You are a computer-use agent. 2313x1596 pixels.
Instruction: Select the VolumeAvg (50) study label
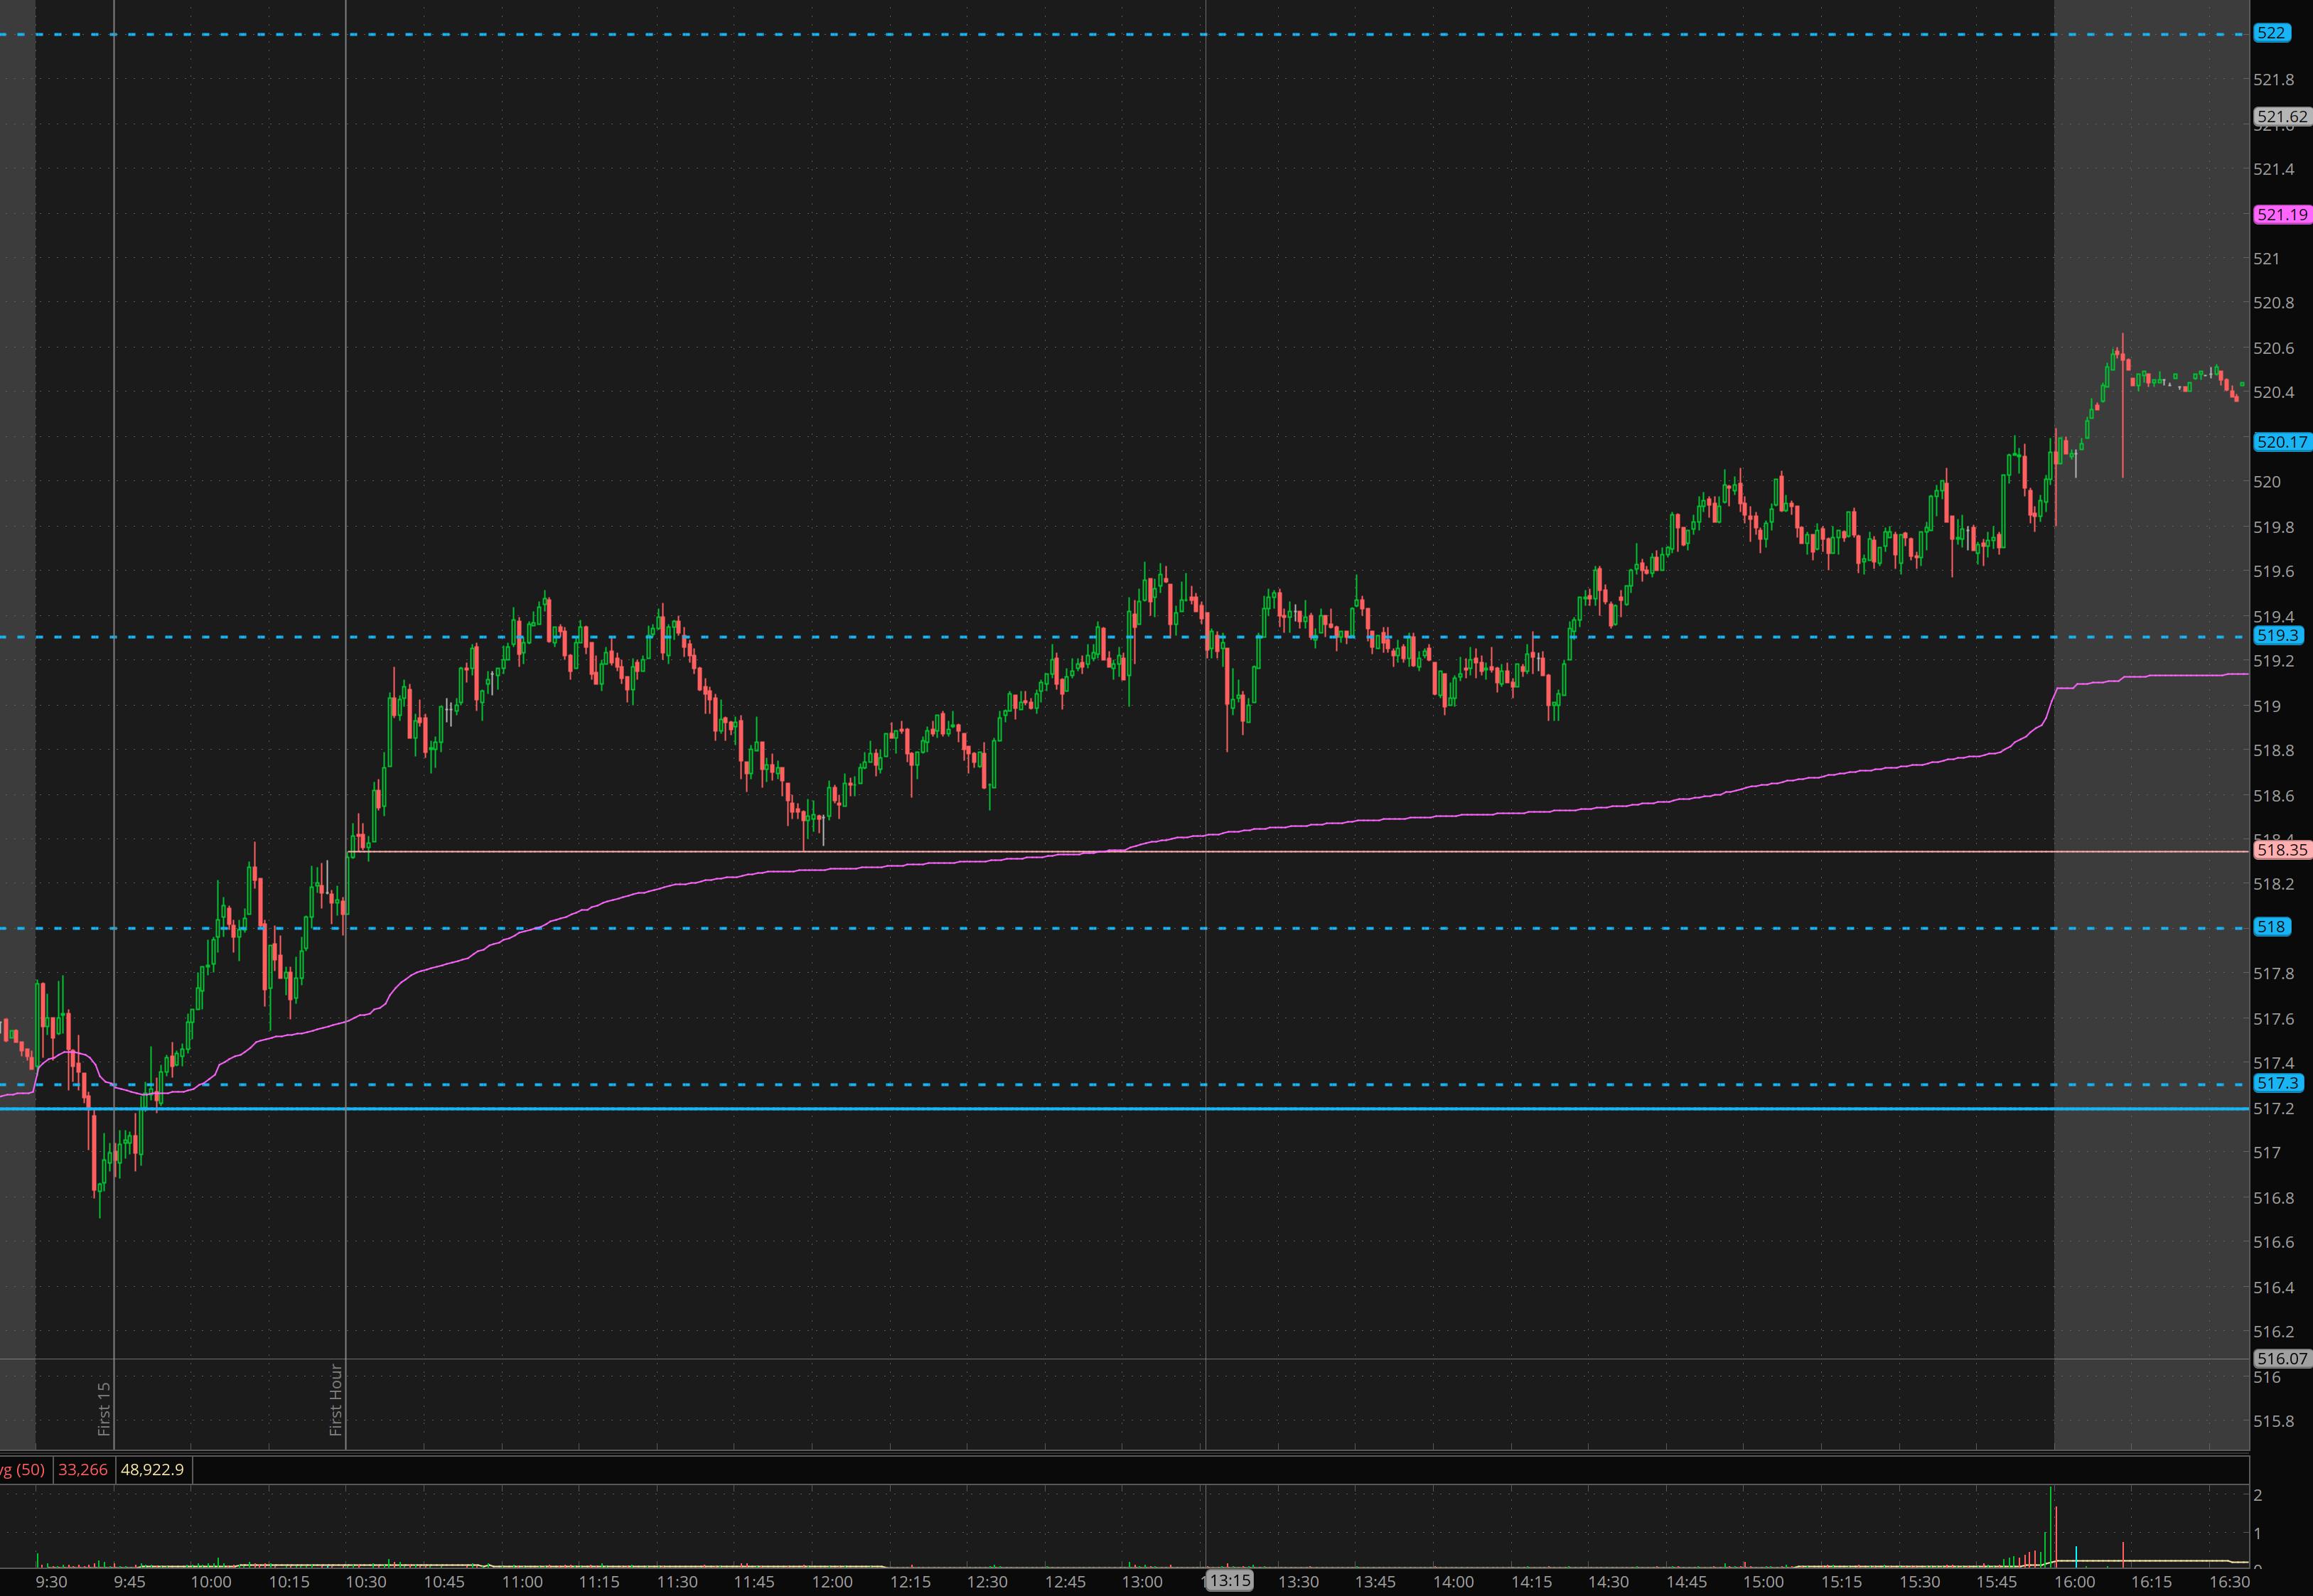(x=22, y=1469)
